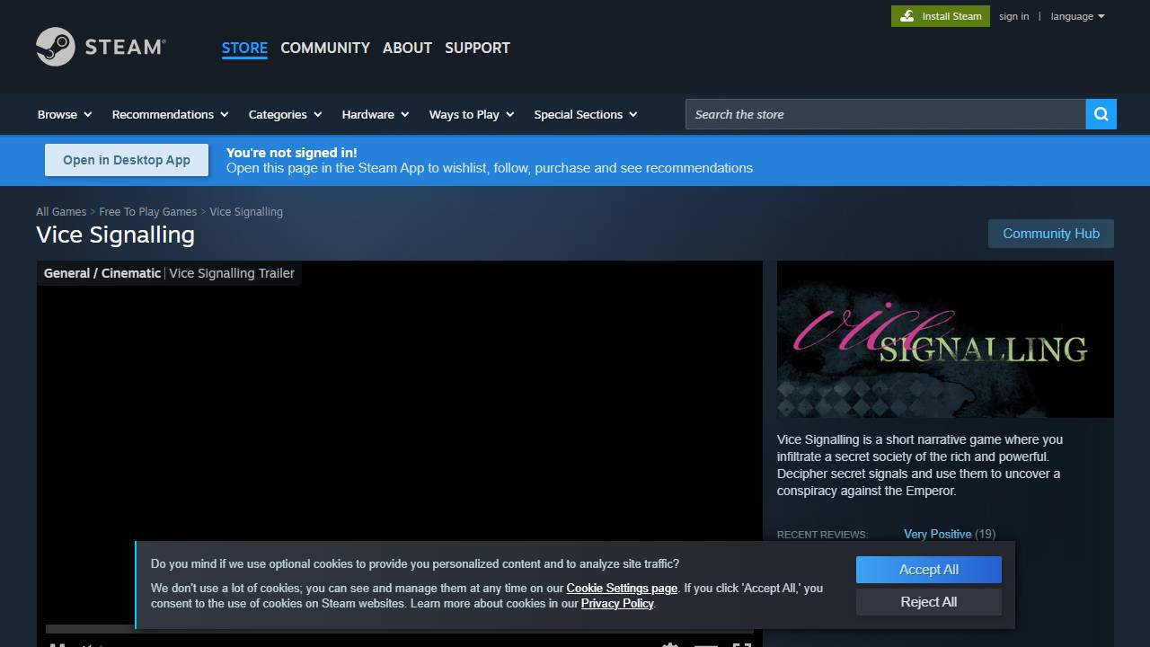Open the COMMUNITY tab

tap(325, 48)
